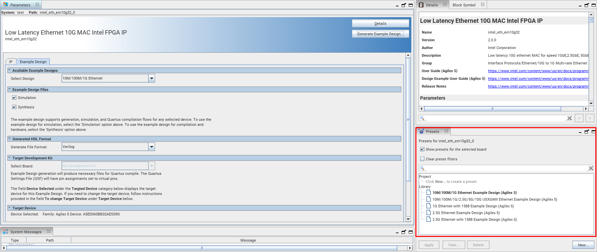The width and height of the screenshot is (597, 252).
Task: Detach the Parameters panel with the pop-out icon
Action: point(404,5)
